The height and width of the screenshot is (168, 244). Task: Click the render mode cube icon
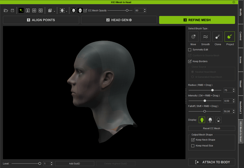pyautogui.click(x=50, y=11)
